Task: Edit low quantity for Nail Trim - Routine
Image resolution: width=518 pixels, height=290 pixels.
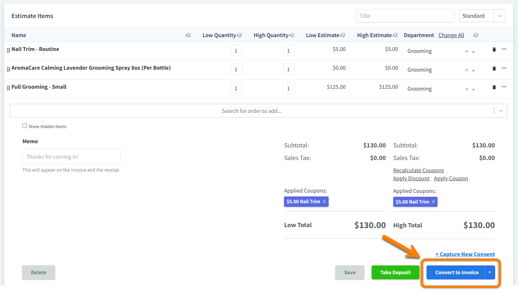Action: click(237, 51)
